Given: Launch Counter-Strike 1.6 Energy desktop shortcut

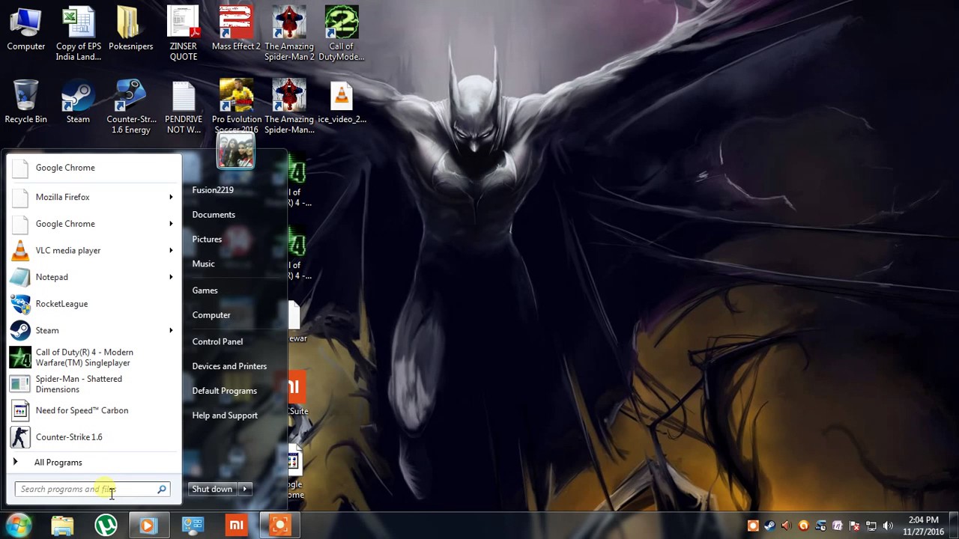Looking at the screenshot, I should (x=131, y=106).
